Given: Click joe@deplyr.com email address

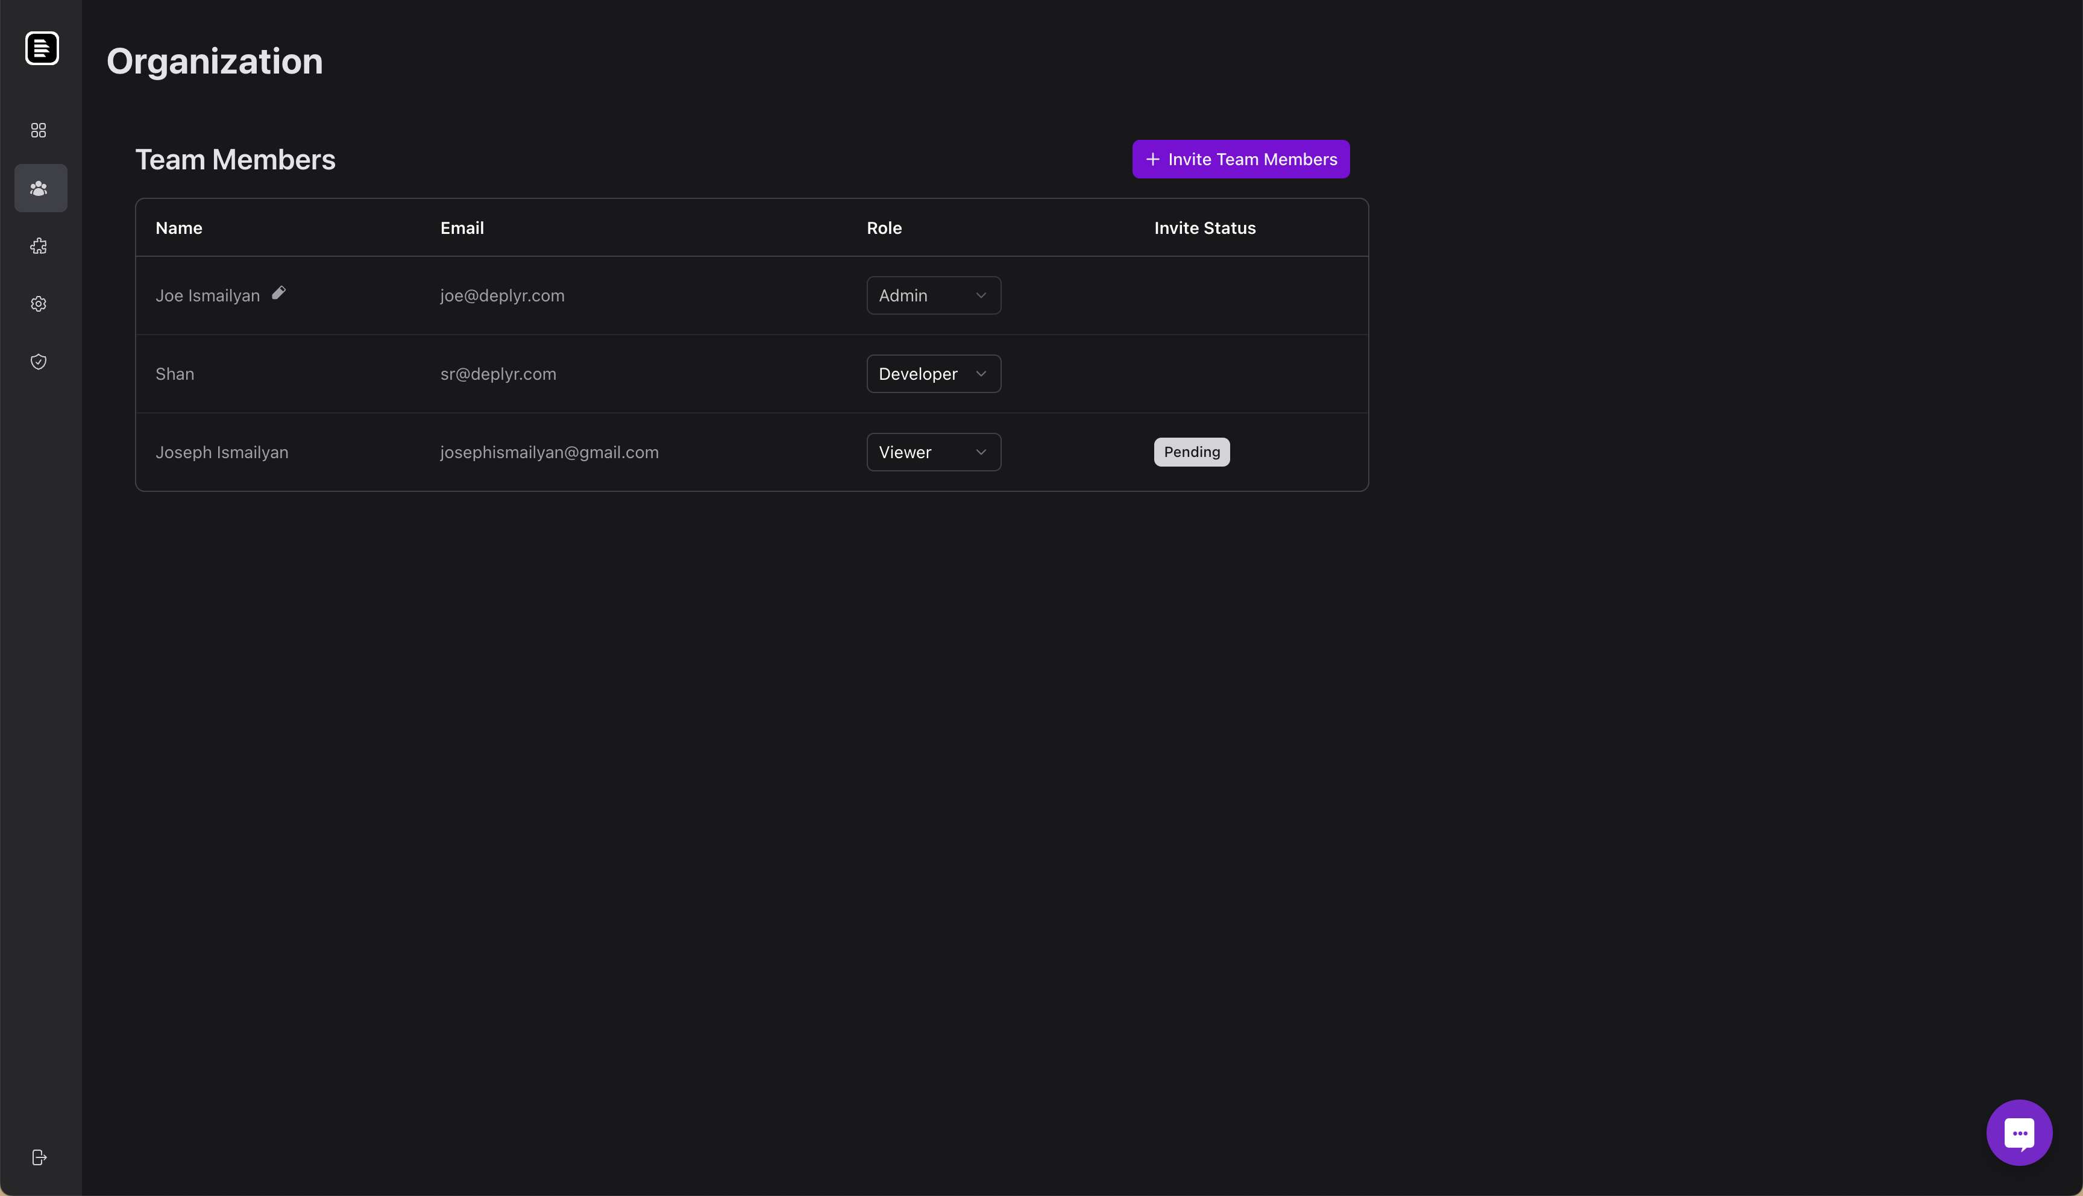Looking at the screenshot, I should tap(501, 296).
